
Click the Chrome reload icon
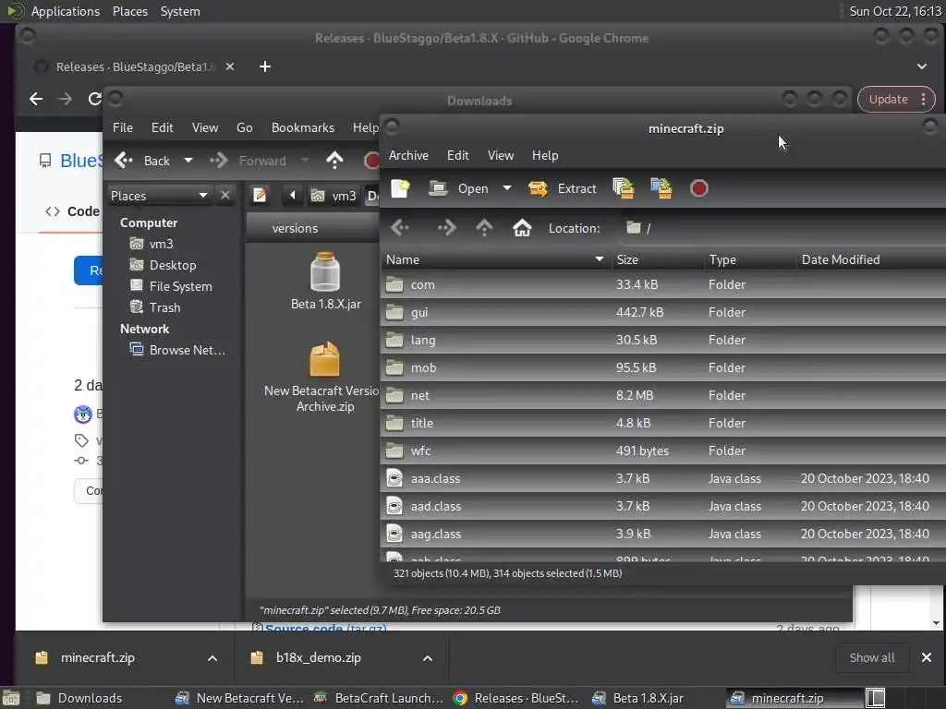click(95, 99)
